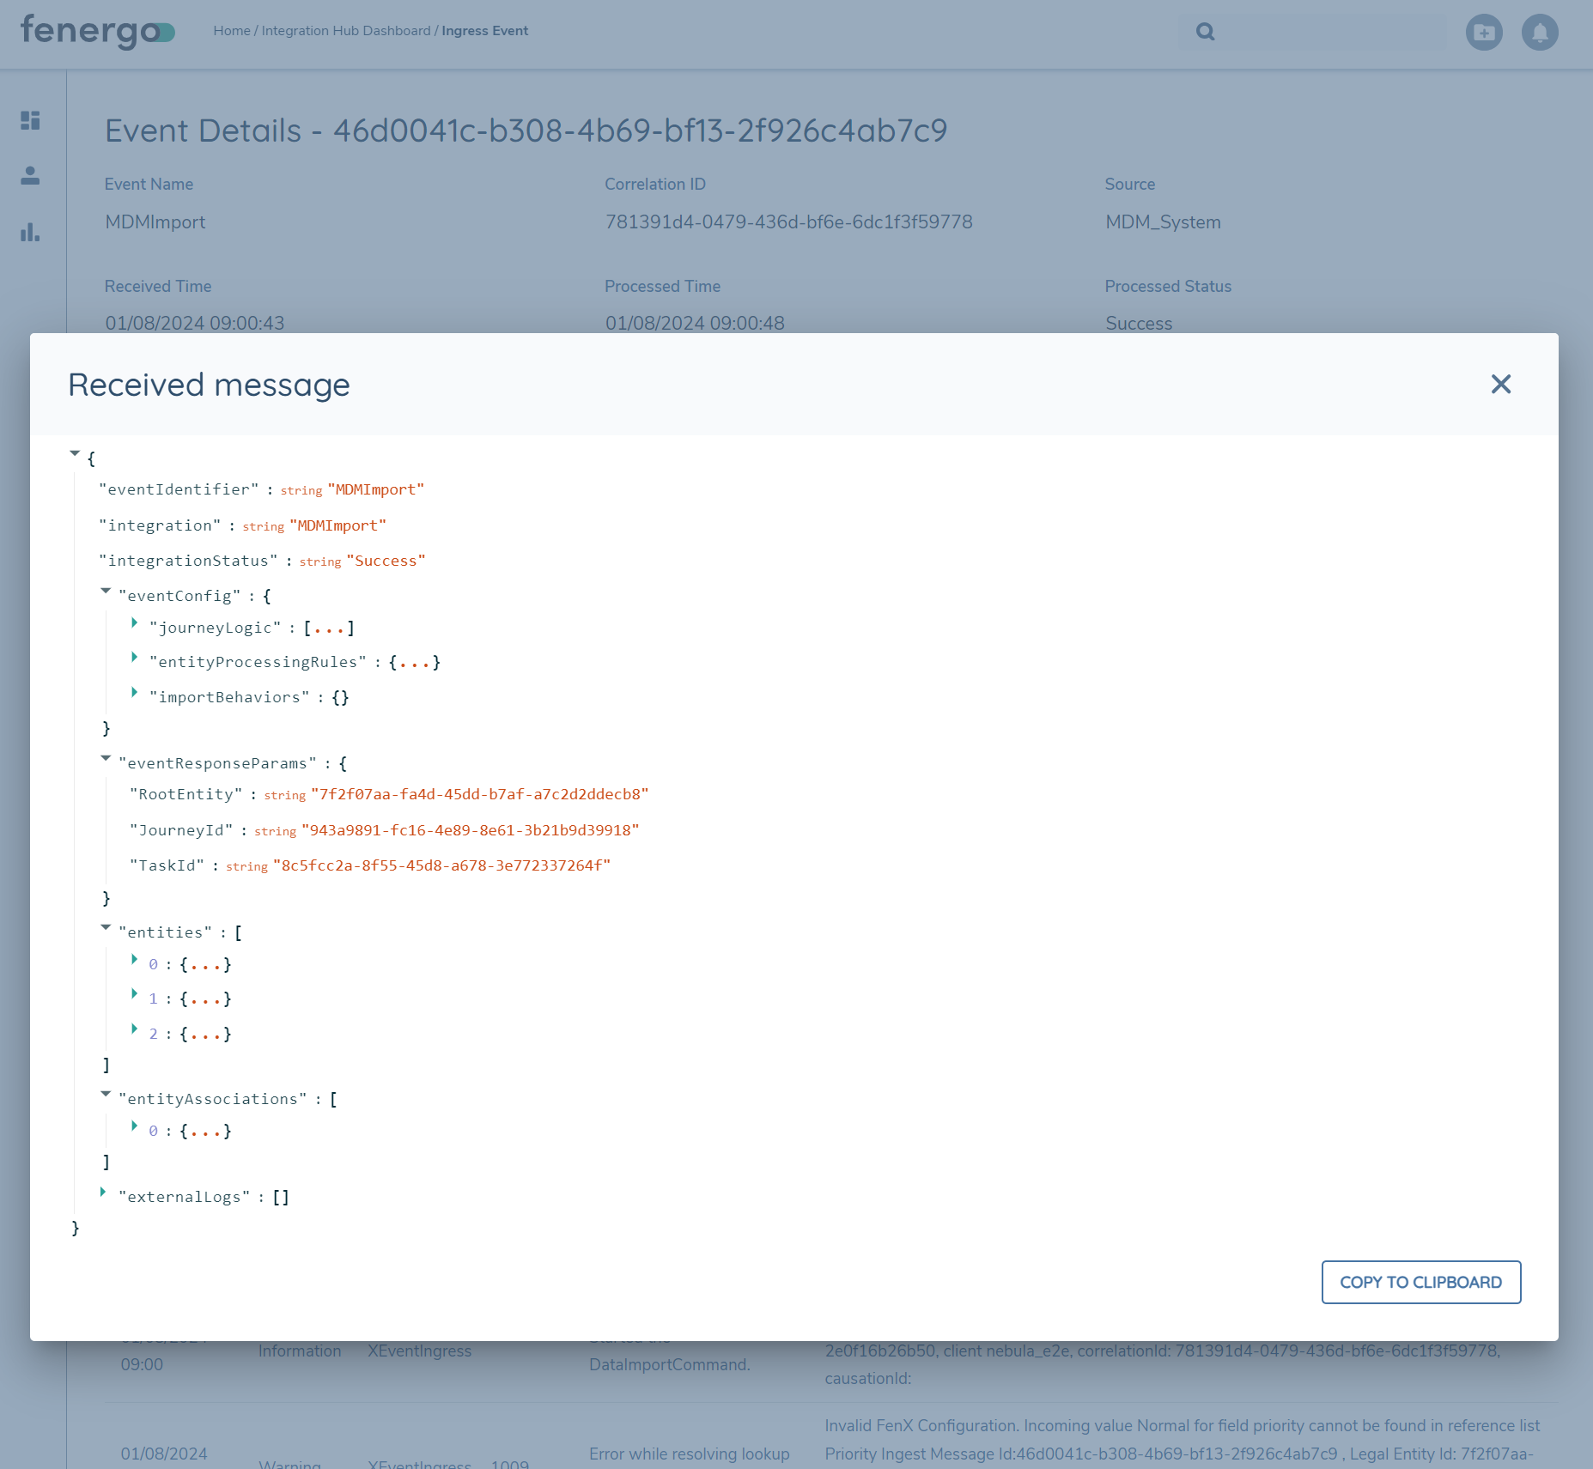This screenshot has width=1593, height=1469.
Task: Expand entity item 1 in entities
Action: pos(135,994)
